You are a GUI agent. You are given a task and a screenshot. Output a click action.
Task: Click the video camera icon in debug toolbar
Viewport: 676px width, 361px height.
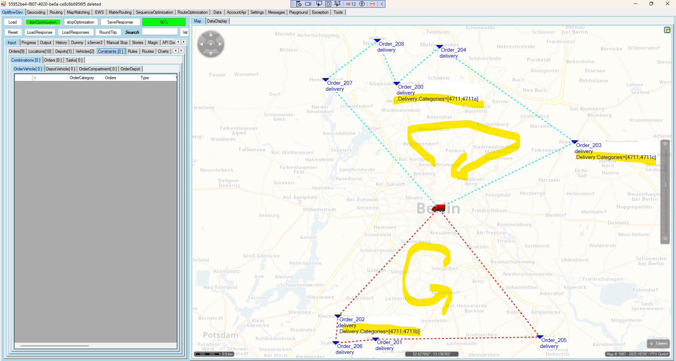(x=308, y=4)
